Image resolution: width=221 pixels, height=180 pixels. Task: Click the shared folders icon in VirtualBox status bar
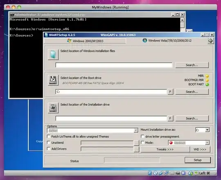pos(172,173)
